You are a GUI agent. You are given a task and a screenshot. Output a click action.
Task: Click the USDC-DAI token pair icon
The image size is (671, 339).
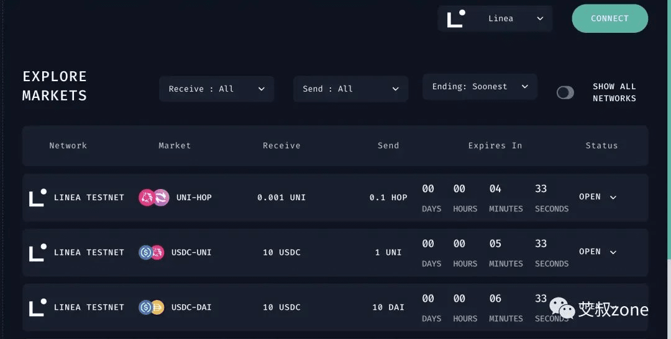click(152, 307)
